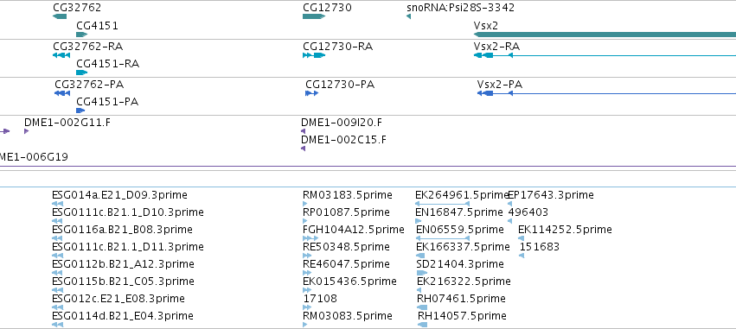The image size is (736, 329).
Task: Select the ESG014a.E21_D09.3prime EST arrows
Action: (57, 204)
